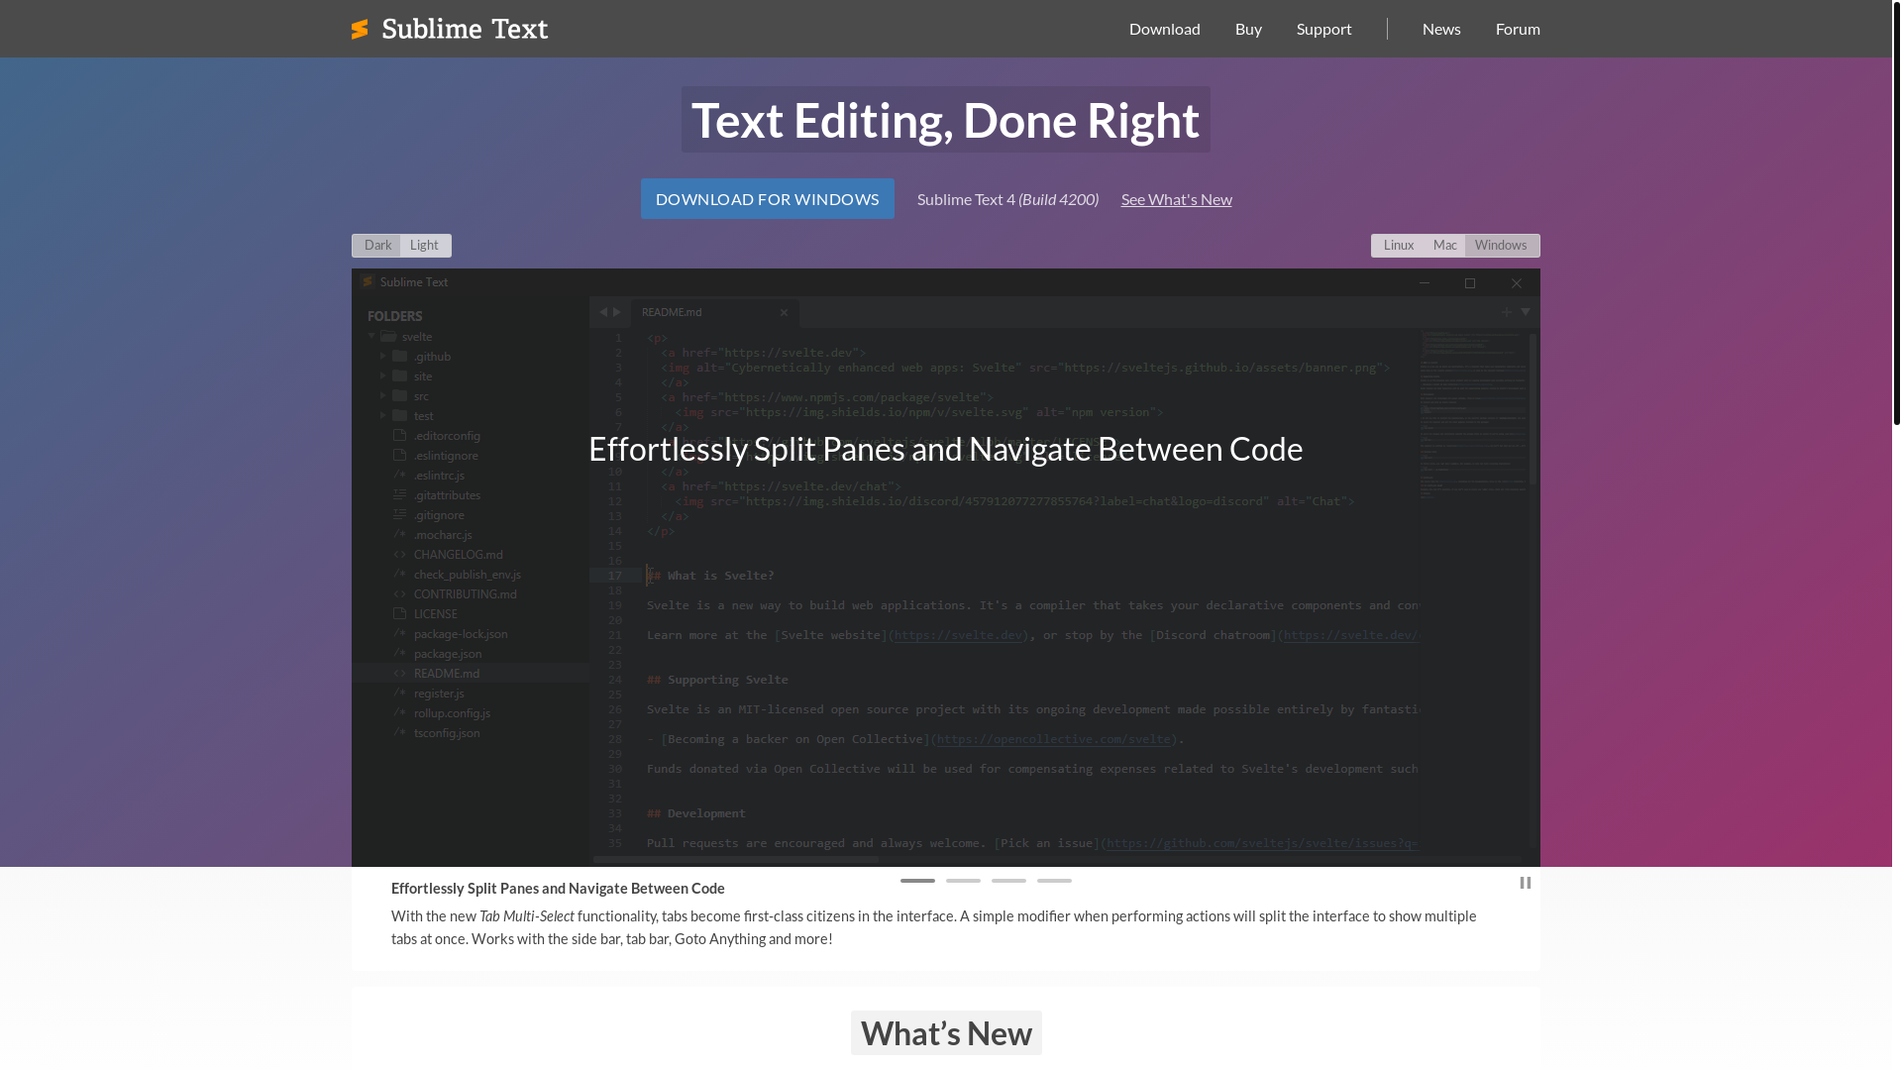Click the Sublime Text logo icon in header

[360, 30]
